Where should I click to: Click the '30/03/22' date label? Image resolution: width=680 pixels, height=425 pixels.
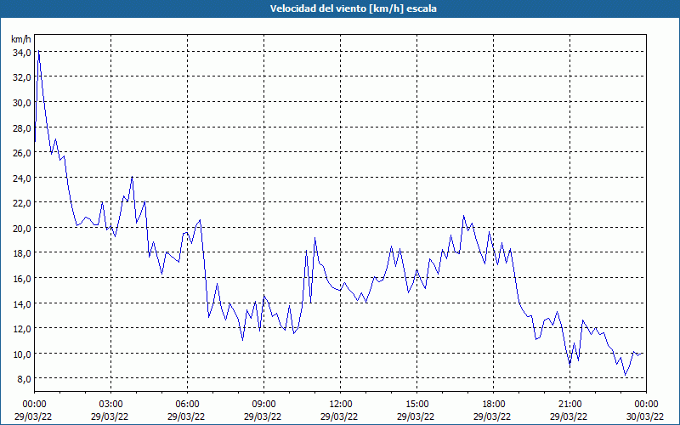[x=645, y=416]
